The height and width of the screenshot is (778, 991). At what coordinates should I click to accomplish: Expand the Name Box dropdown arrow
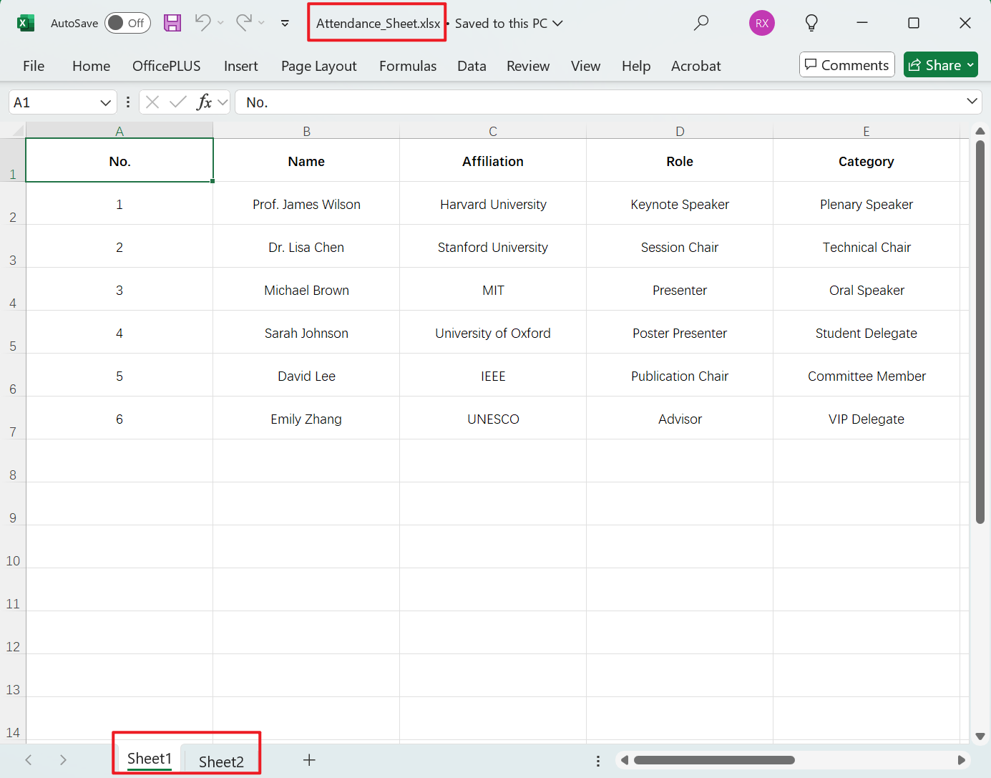(105, 102)
